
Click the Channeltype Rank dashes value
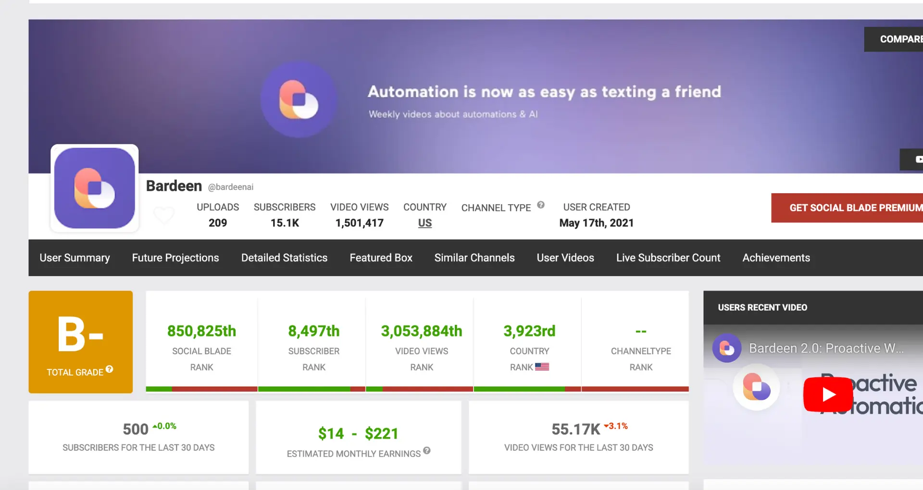tap(641, 331)
